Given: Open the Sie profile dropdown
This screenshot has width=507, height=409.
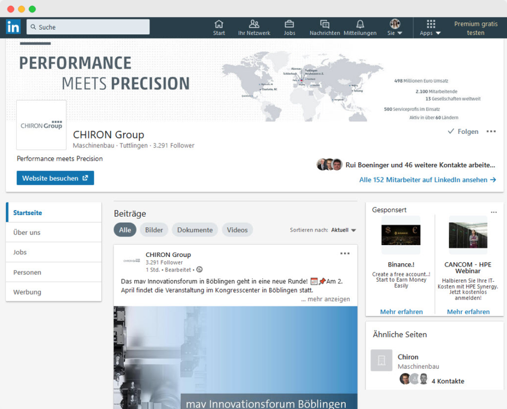Looking at the screenshot, I should [395, 27].
